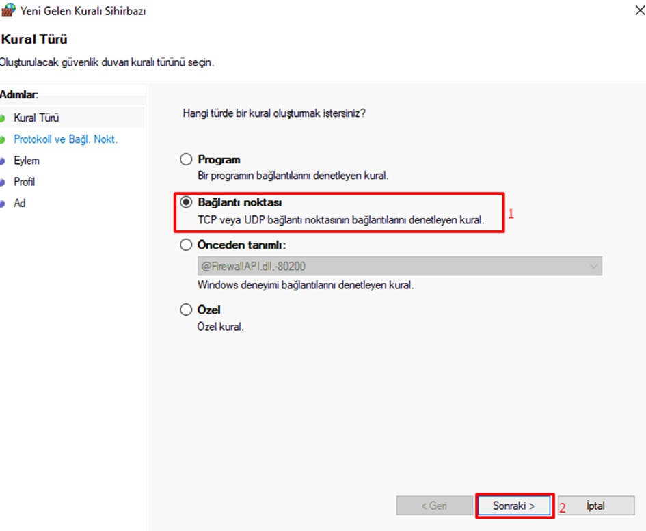Select the Bağlantı noktası radio button
This screenshot has height=531, width=646.
click(186, 202)
